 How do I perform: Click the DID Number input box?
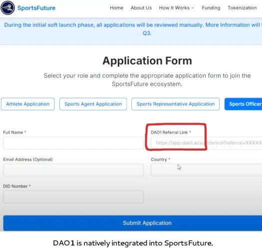coord(73,197)
